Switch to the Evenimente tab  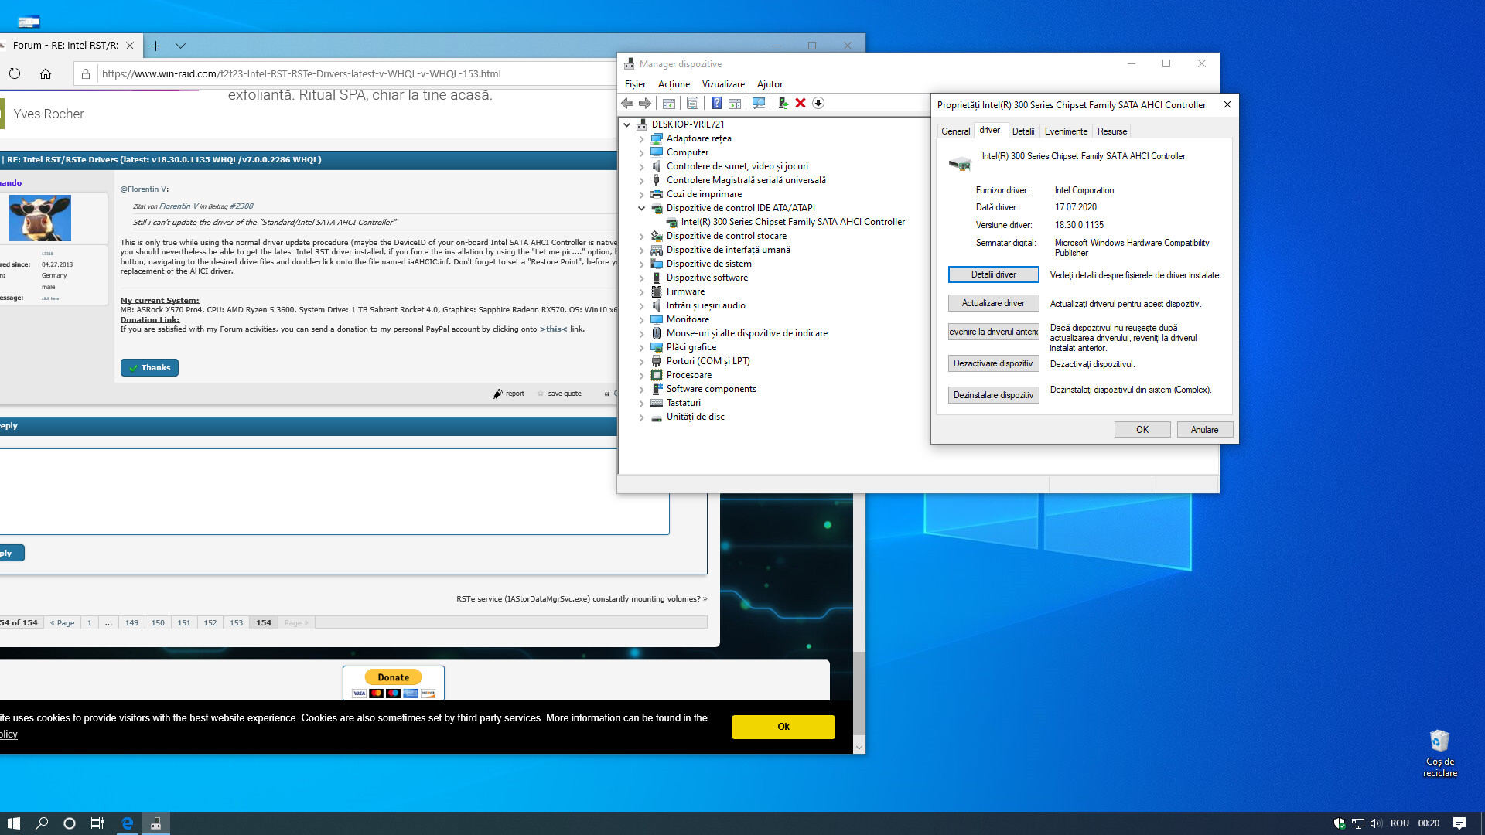coord(1066,131)
